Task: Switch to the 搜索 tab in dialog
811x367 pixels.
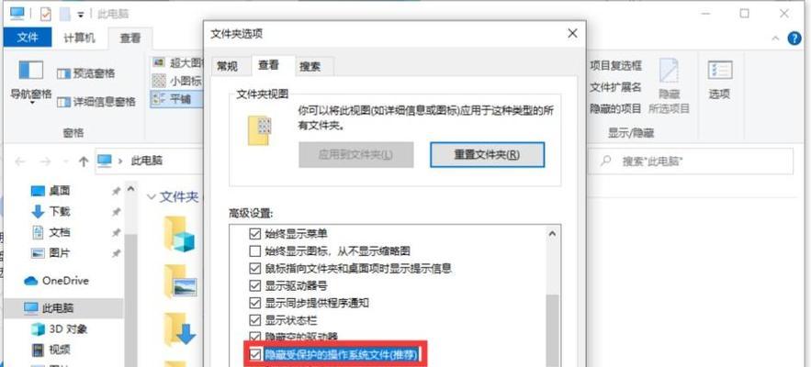Action: pyautogui.click(x=310, y=67)
